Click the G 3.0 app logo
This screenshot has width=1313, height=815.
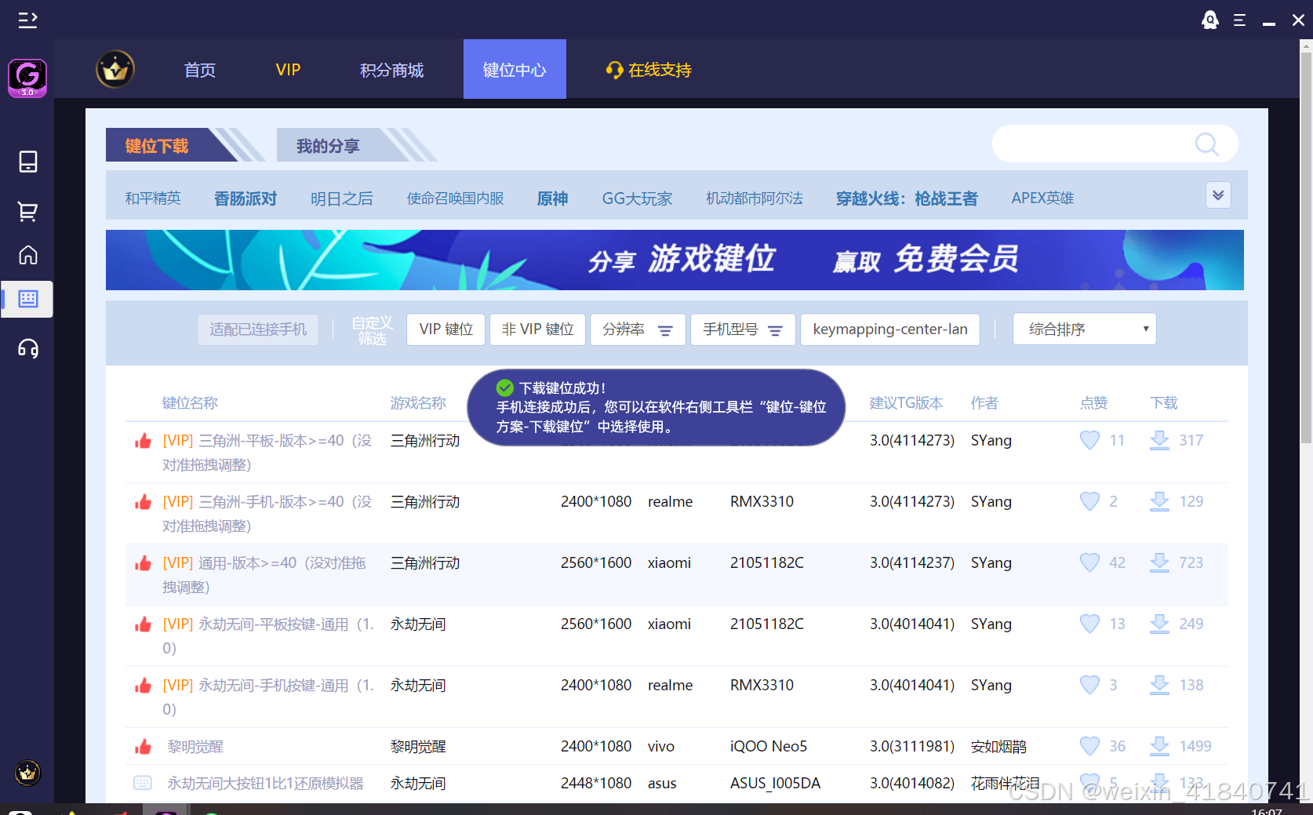pos(27,78)
